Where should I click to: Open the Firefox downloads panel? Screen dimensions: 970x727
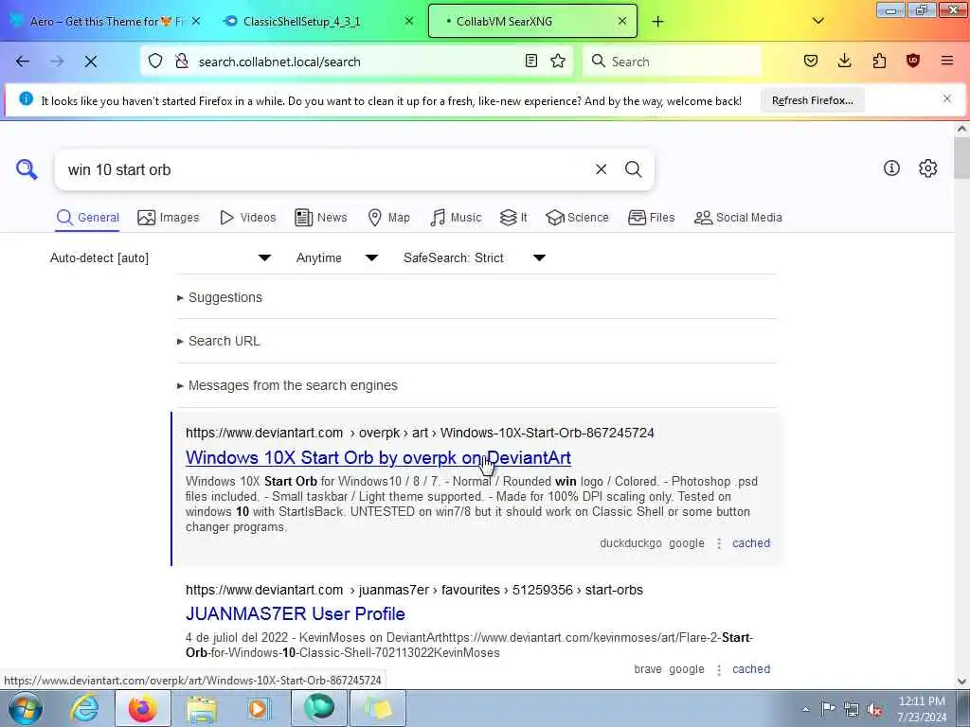click(x=844, y=61)
